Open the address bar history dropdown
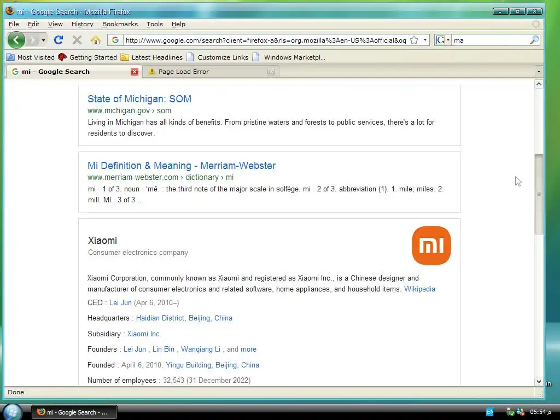Viewport: 560px width, 420px height. coord(425,40)
